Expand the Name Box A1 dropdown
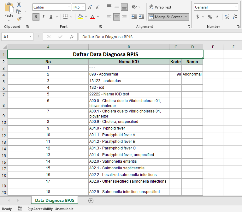 [x=30, y=37]
